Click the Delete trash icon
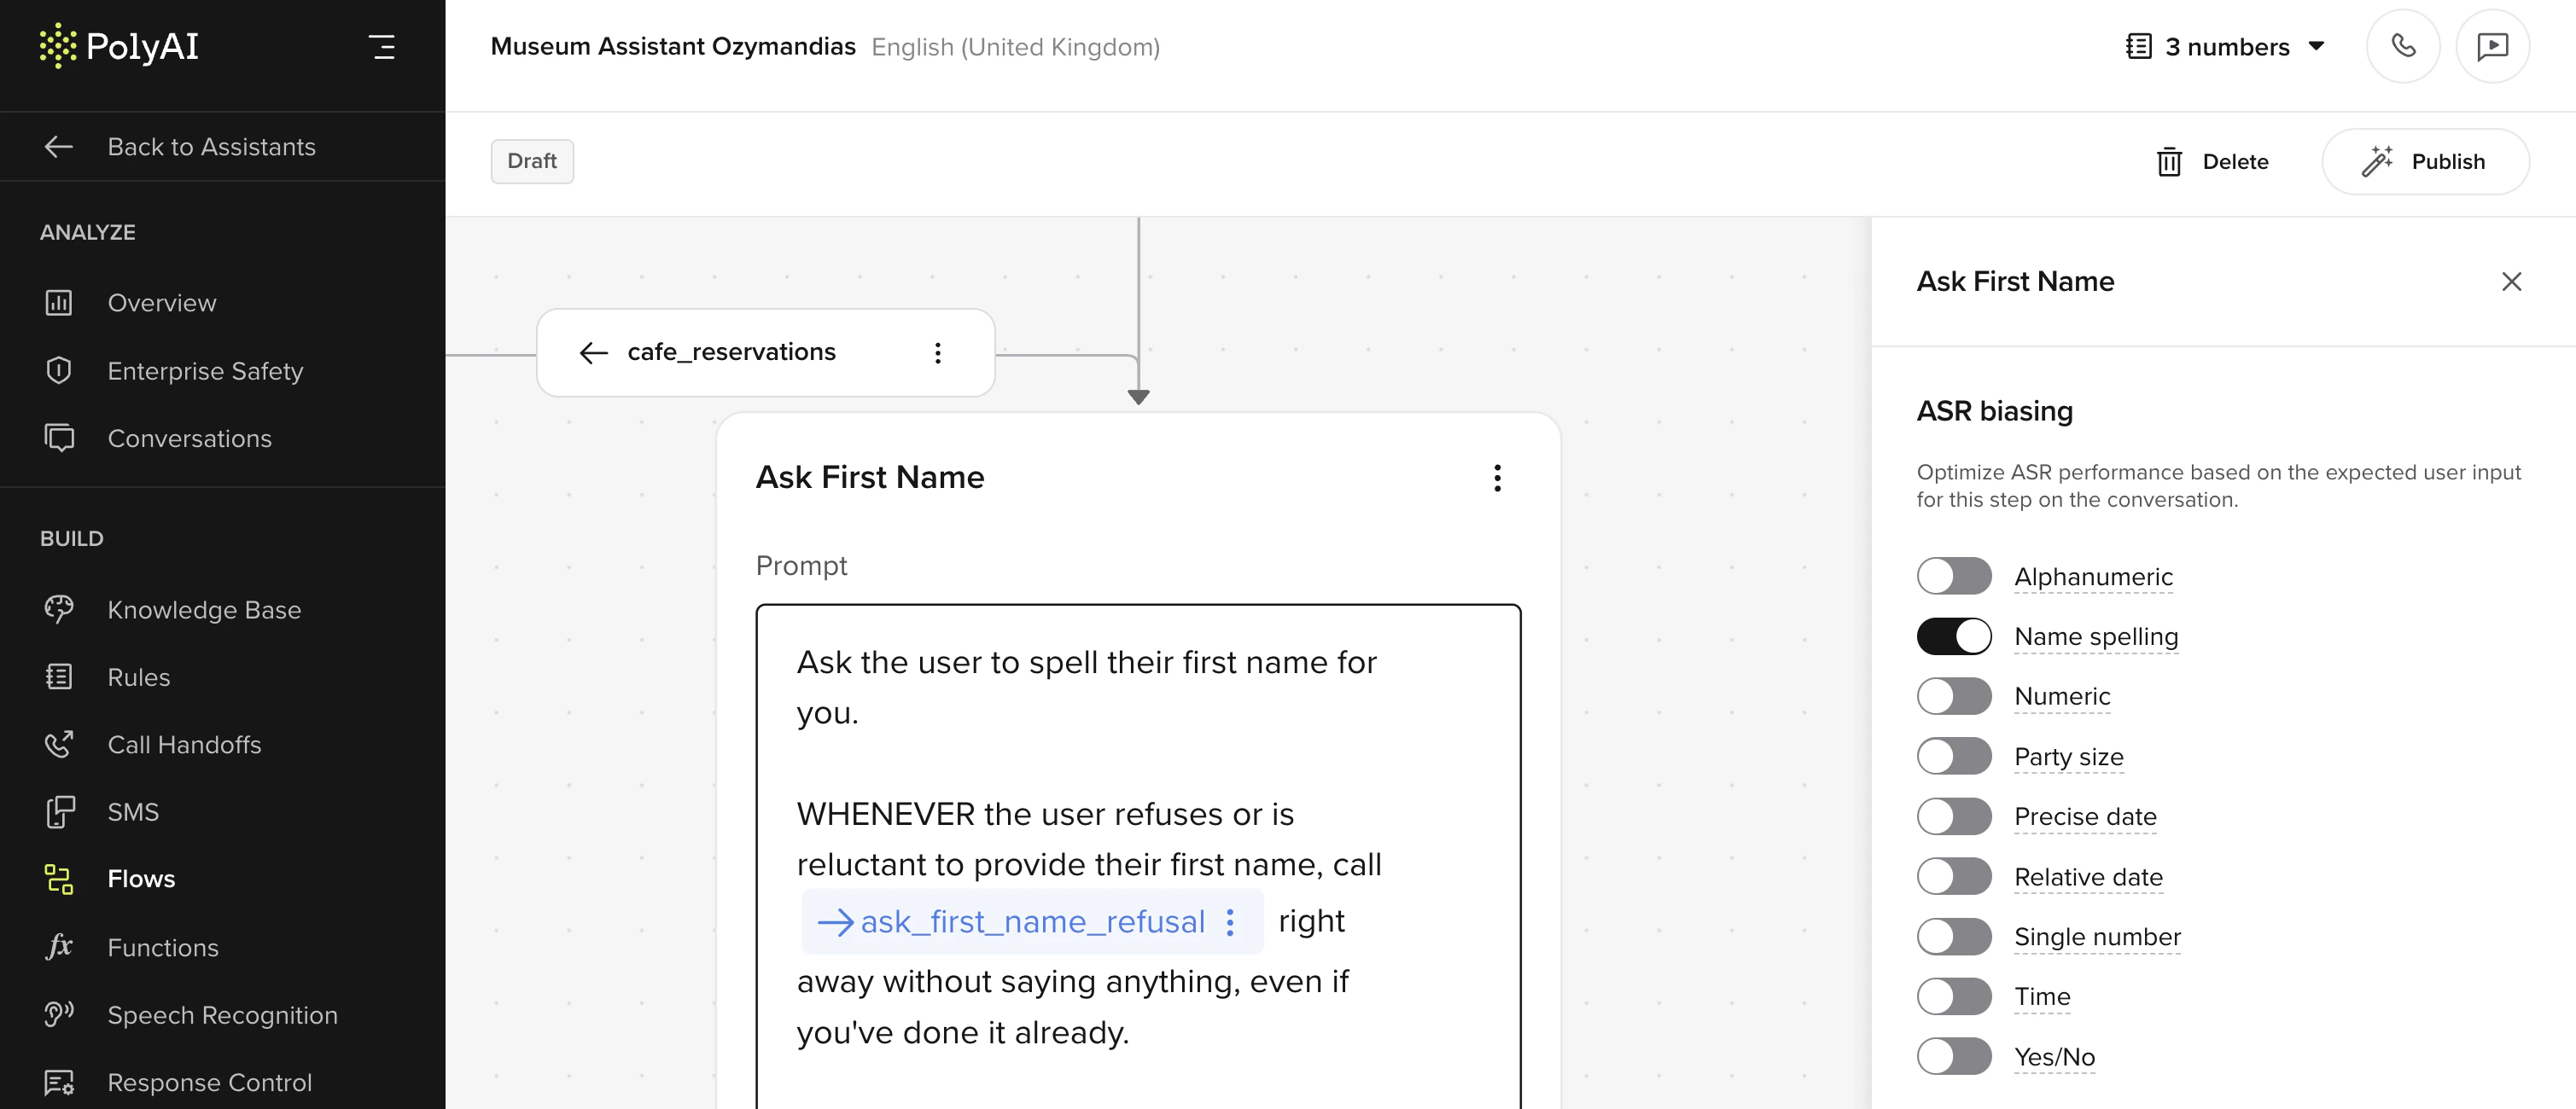 [2169, 162]
